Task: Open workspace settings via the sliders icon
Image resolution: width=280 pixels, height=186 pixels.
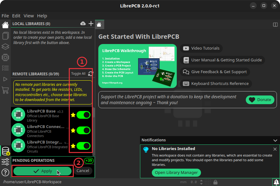Action: (5, 162)
